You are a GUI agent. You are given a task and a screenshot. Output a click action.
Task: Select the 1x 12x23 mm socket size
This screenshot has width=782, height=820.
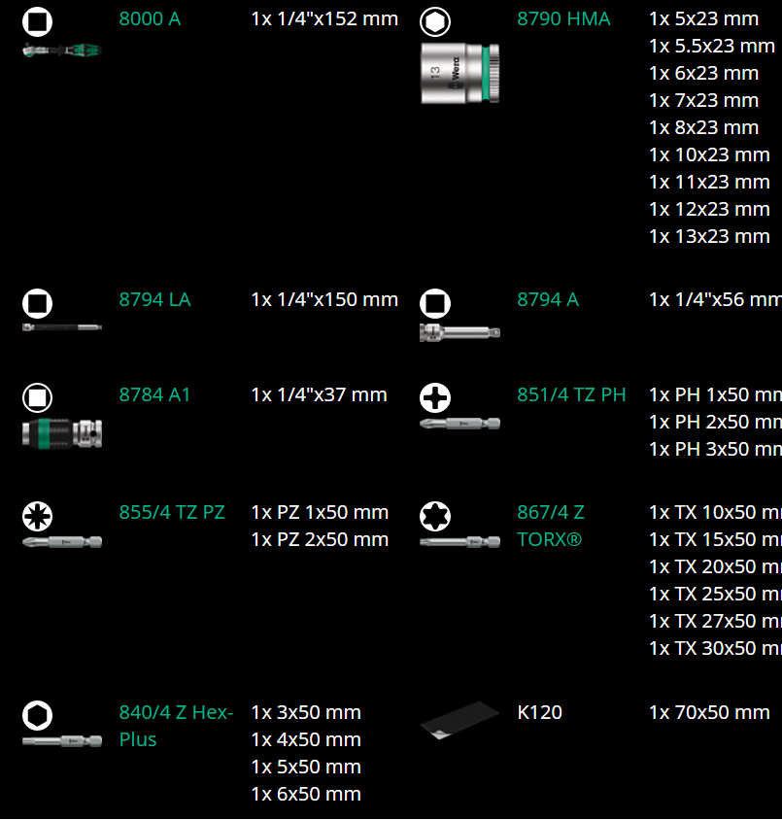click(709, 210)
